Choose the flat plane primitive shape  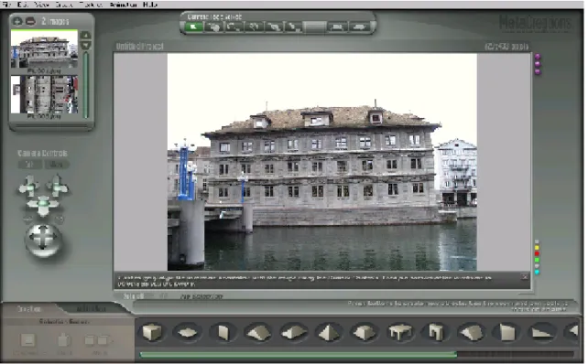point(187,332)
